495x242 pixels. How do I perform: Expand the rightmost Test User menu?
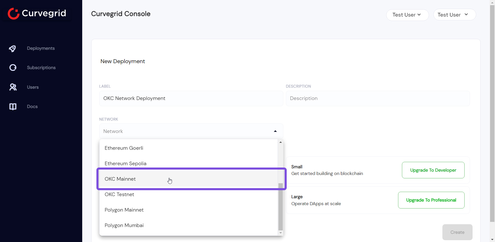coord(454,15)
